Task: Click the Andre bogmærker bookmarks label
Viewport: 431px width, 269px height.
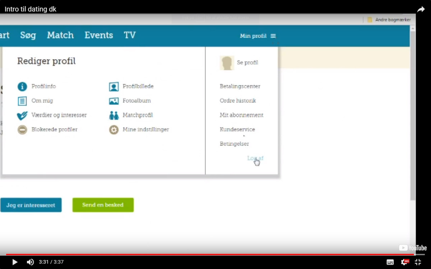Action: pos(393,20)
